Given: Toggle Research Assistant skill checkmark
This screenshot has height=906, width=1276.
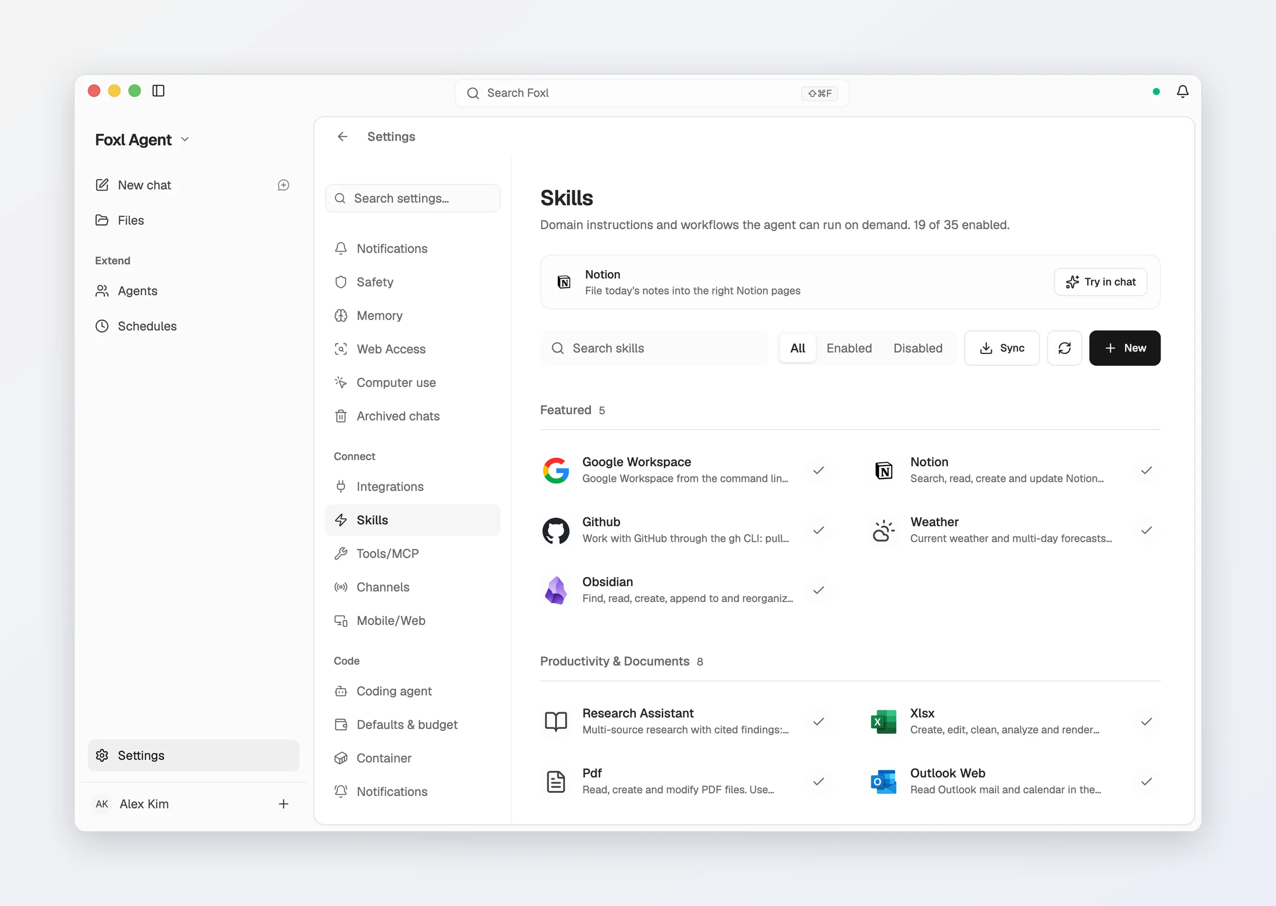Looking at the screenshot, I should [818, 722].
